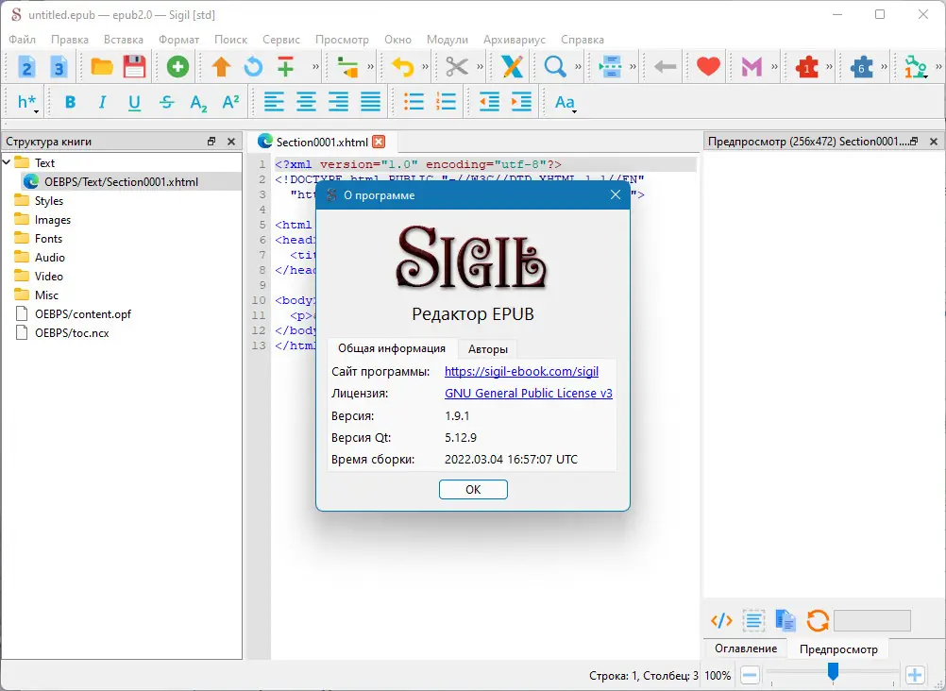Screen dimensions: 946x691
Task: Open search with the magnifier icon
Action: 554,66
